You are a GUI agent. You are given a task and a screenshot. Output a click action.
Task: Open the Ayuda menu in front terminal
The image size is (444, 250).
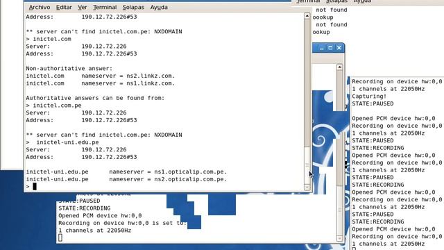[159, 7]
